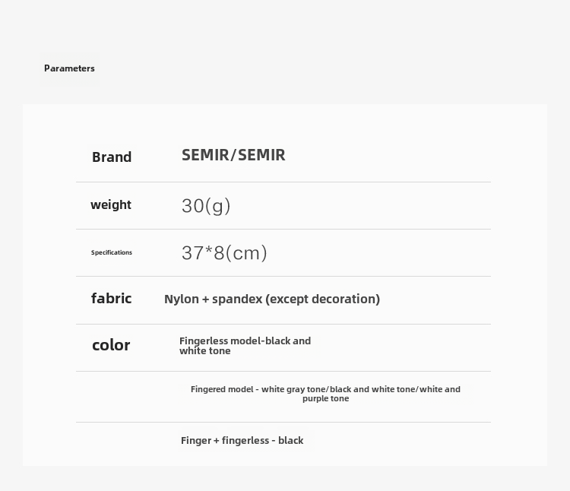Click the divider line beneath the weight row

pos(283,230)
